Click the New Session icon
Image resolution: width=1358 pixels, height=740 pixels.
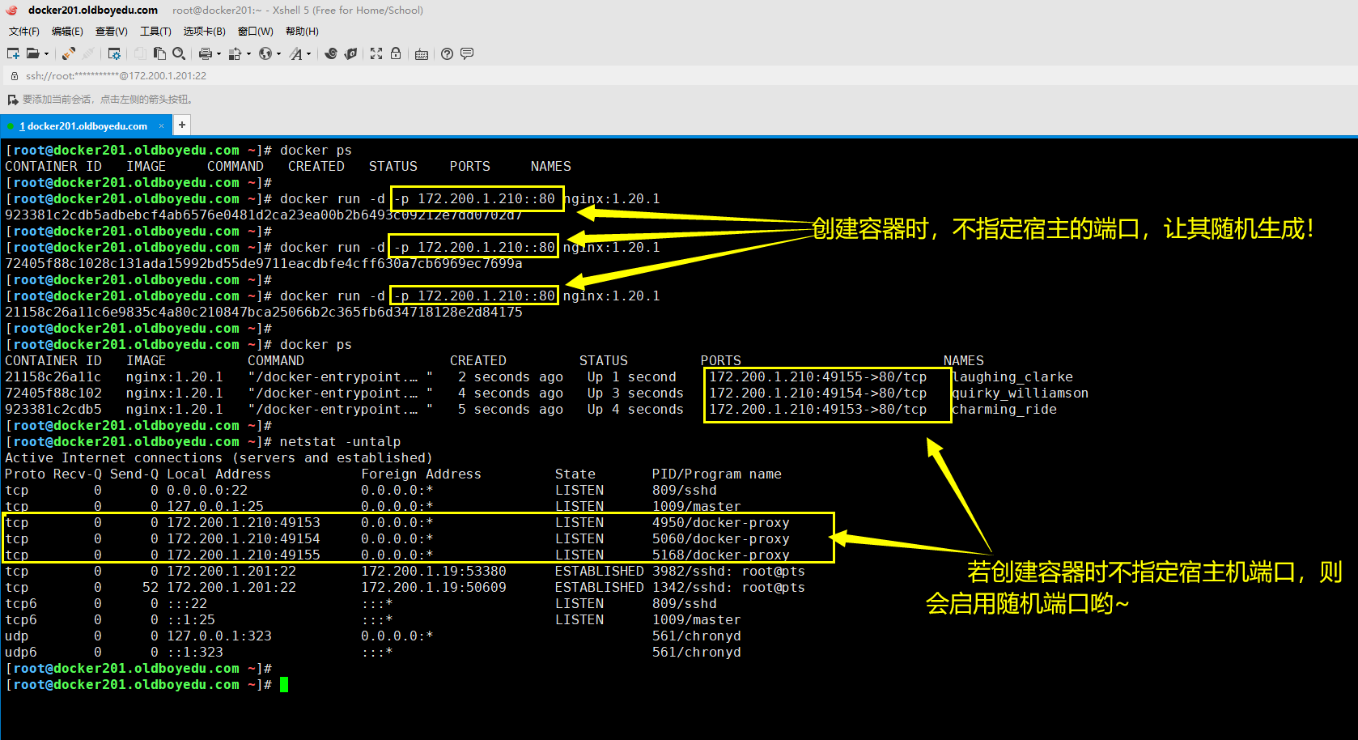click(13, 53)
